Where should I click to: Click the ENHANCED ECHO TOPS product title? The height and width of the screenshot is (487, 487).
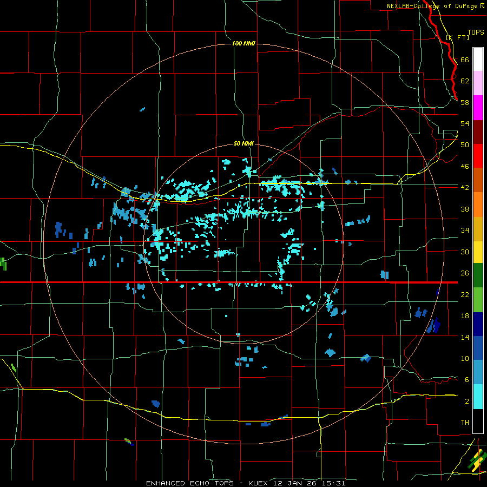(x=189, y=483)
